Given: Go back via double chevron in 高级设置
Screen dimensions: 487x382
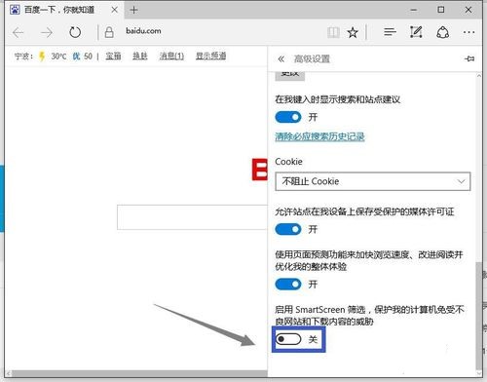Looking at the screenshot, I should click(x=281, y=59).
